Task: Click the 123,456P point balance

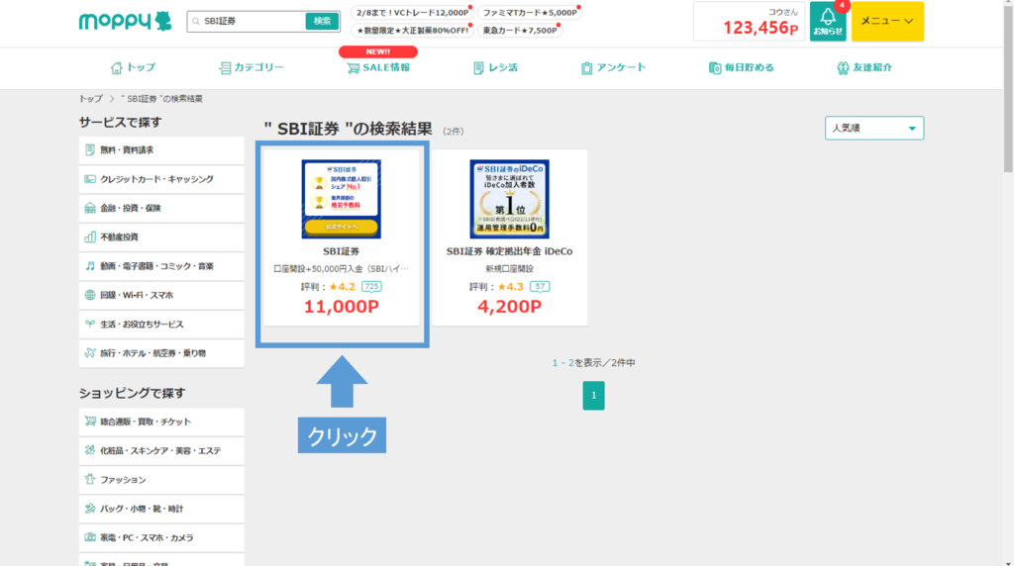Action: tap(760, 28)
